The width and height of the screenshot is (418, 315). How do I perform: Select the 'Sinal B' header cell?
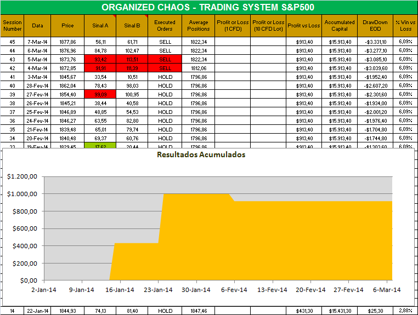pyautogui.click(x=132, y=26)
